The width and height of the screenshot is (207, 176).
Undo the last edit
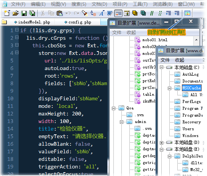point(68,13)
